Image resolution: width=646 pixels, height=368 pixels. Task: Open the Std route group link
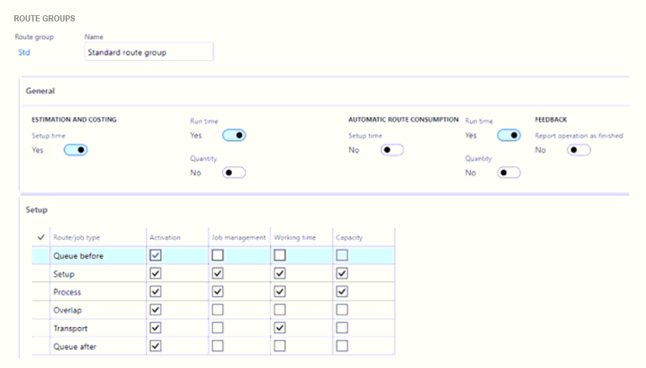coord(24,52)
